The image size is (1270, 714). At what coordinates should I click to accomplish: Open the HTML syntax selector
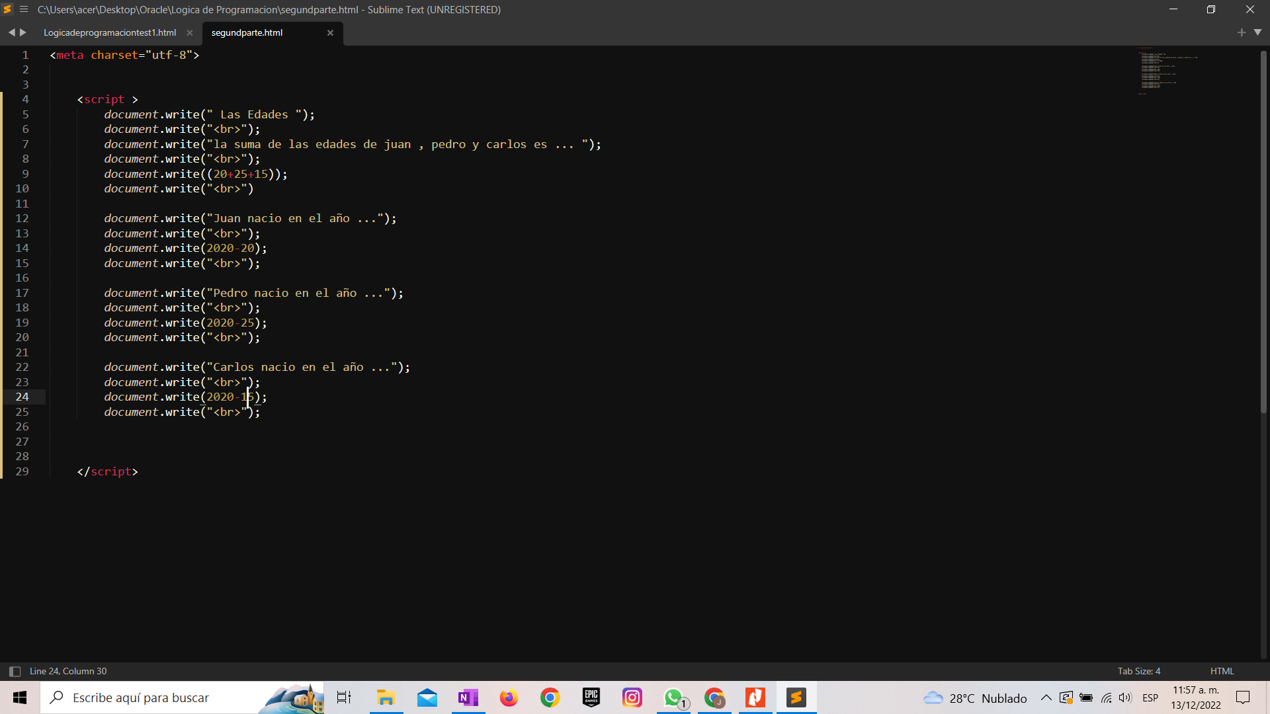[1222, 671]
